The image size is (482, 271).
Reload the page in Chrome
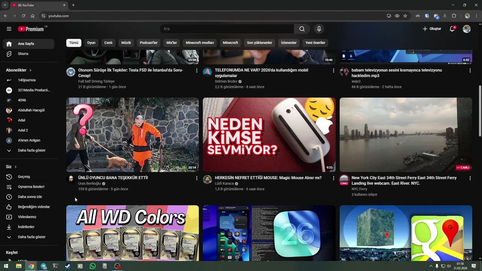pyautogui.click(x=23, y=16)
